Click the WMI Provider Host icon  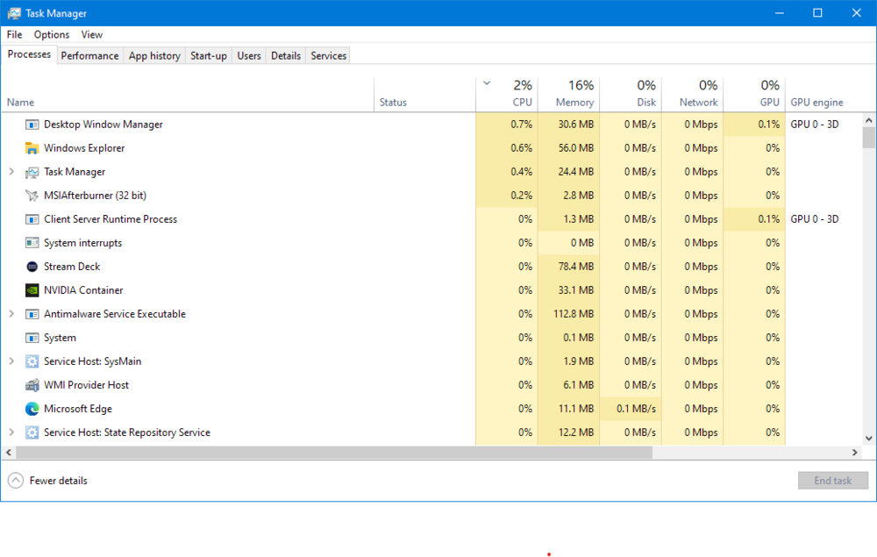point(33,384)
